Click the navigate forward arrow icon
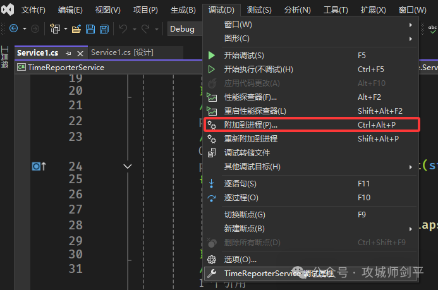438x290 pixels. [x=35, y=28]
